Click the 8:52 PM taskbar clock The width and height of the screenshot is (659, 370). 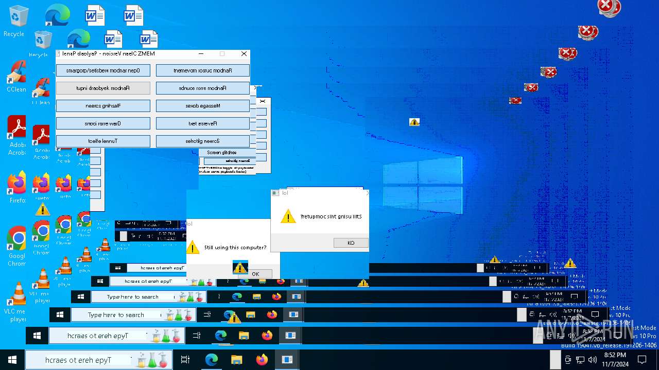(x=615, y=360)
